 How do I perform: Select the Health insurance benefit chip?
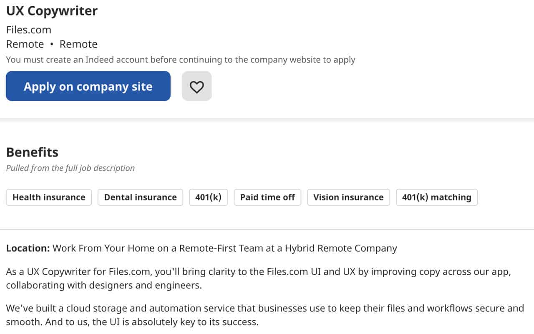pyautogui.click(x=48, y=197)
